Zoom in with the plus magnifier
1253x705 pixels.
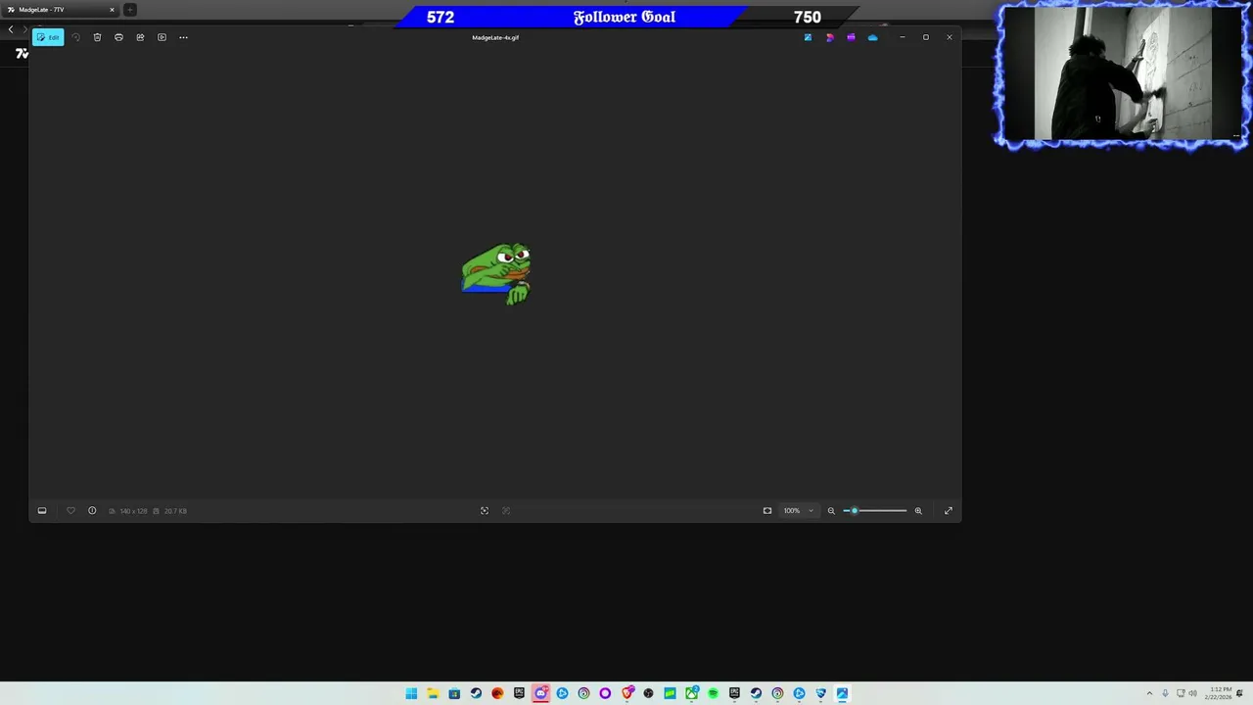pos(918,510)
